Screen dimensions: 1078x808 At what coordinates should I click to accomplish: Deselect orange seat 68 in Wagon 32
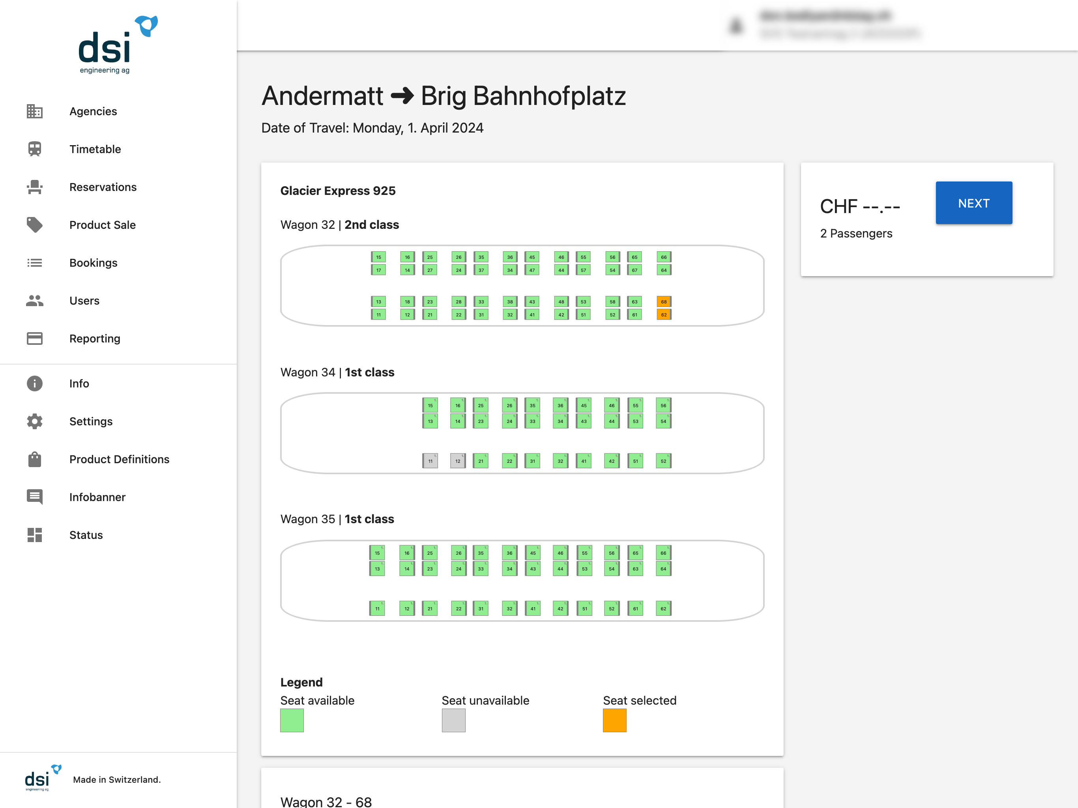coord(664,302)
